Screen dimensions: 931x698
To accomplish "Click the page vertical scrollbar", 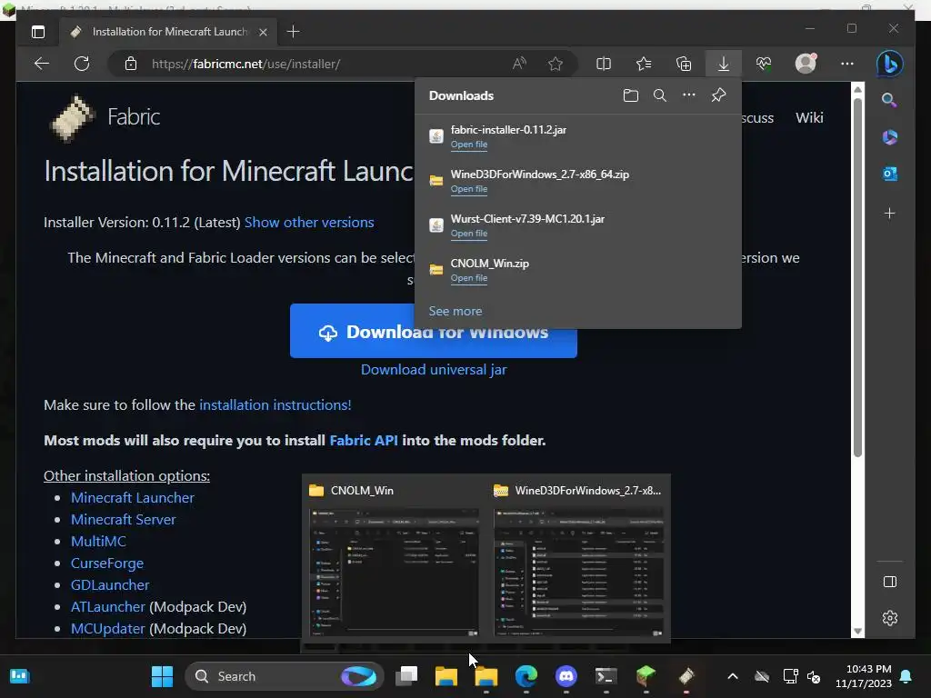I will [857, 279].
